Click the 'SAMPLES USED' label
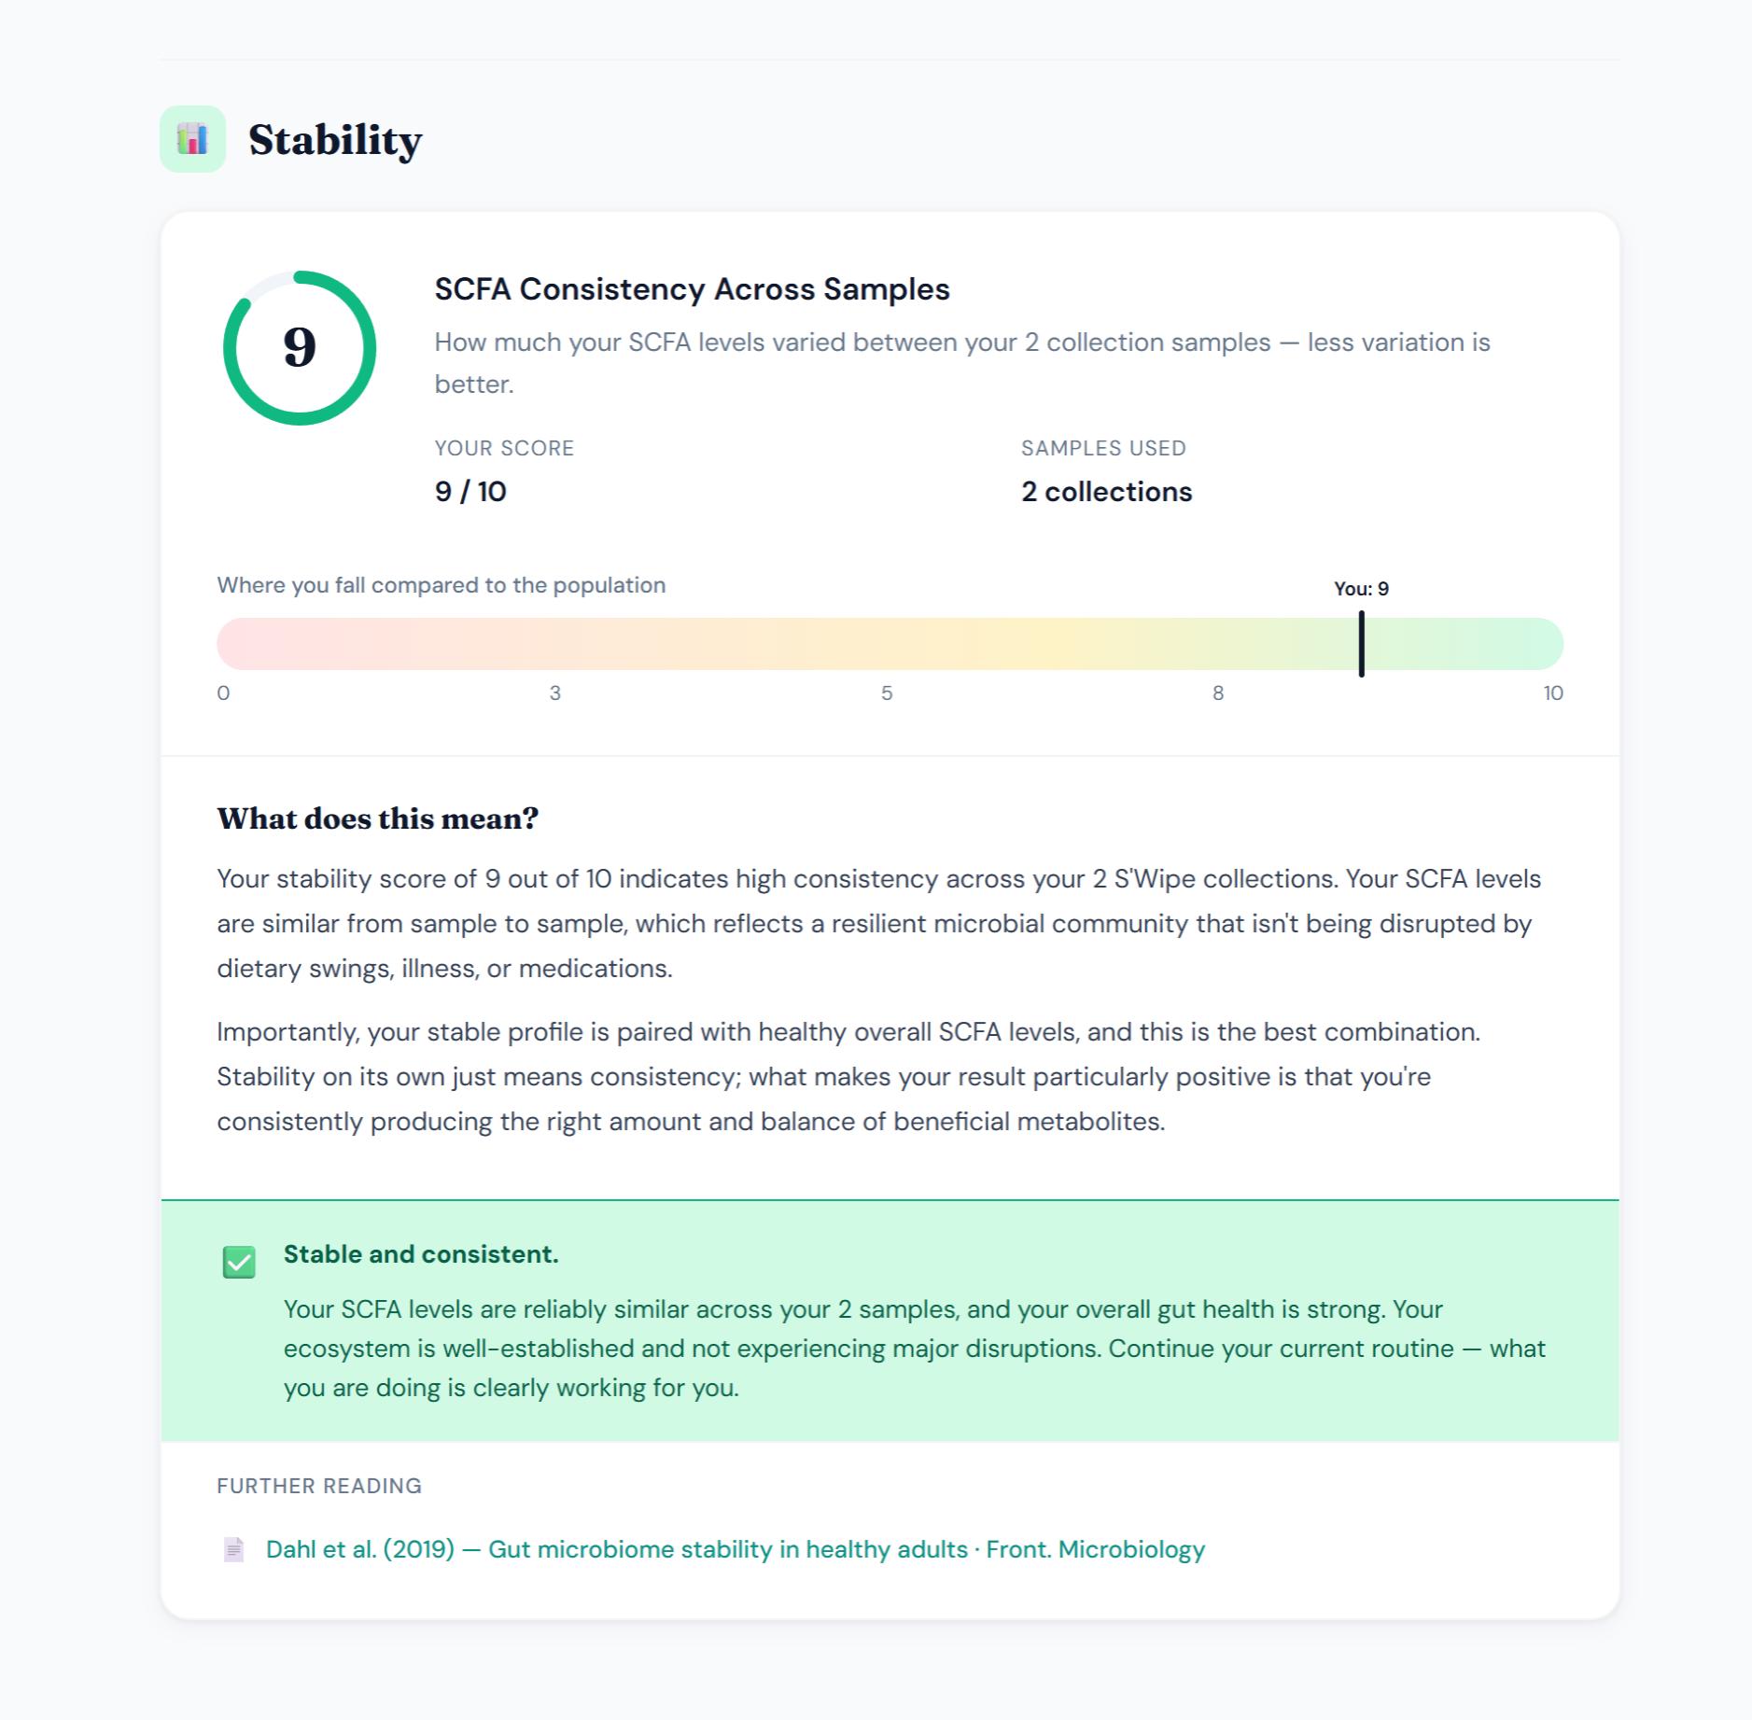This screenshot has height=1720, width=1752. click(x=1103, y=448)
